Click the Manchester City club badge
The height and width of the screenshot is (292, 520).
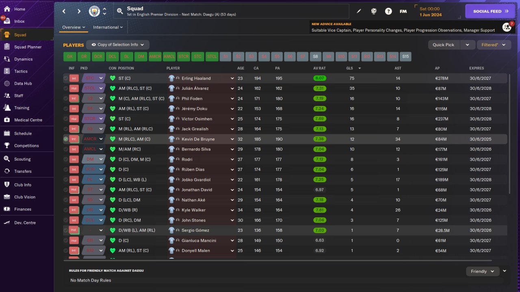tap(94, 11)
